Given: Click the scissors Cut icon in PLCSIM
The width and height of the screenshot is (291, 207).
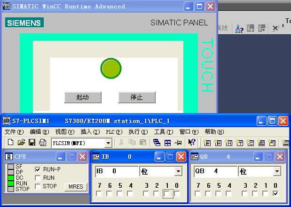Looking at the screenshot, I should pyautogui.click(x=121, y=143).
